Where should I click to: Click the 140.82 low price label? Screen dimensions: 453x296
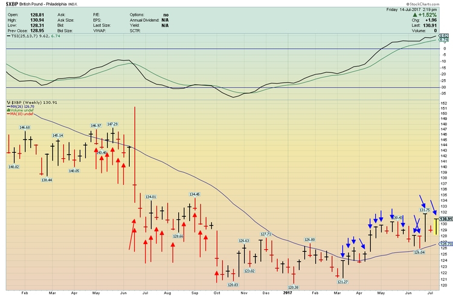pyautogui.click(x=14, y=167)
